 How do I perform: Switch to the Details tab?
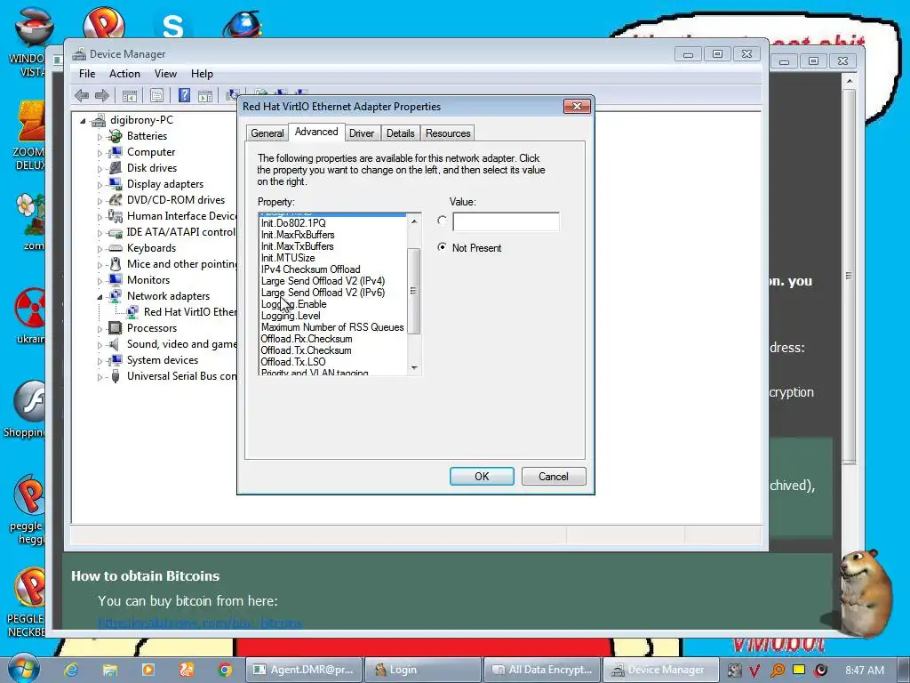(x=401, y=133)
